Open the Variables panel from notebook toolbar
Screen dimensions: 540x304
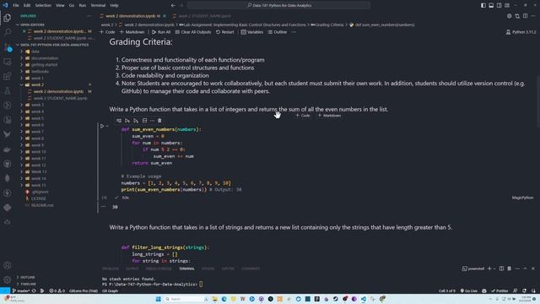[252, 32]
